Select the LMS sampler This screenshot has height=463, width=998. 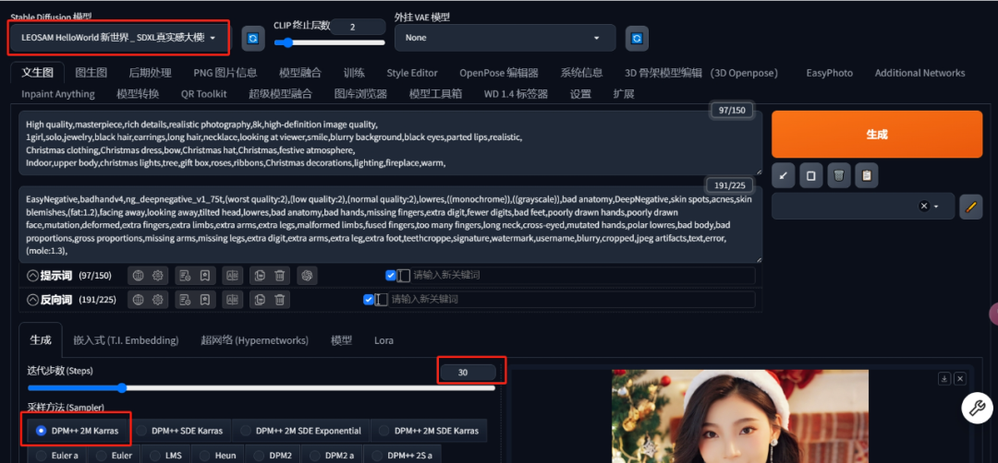[166, 455]
